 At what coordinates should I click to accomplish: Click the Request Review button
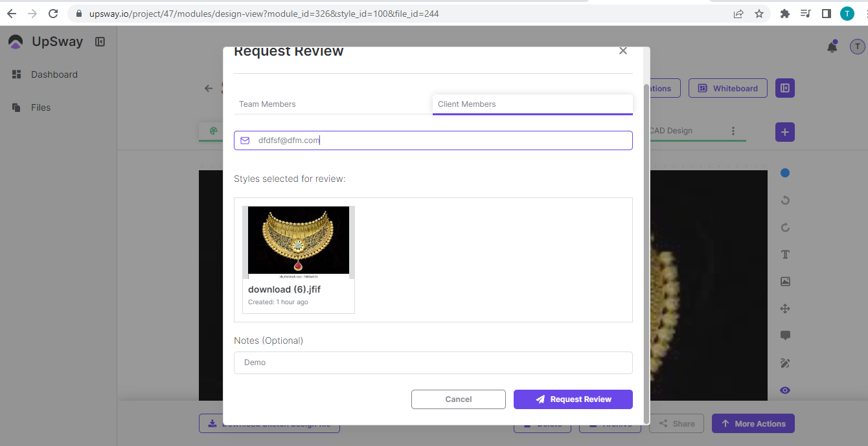point(573,399)
